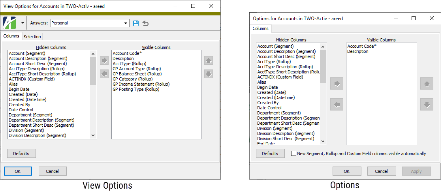Enable new columns visible automatically checkbox
Screen dimensions: 442x193
pyautogui.click(x=293, y=154)
